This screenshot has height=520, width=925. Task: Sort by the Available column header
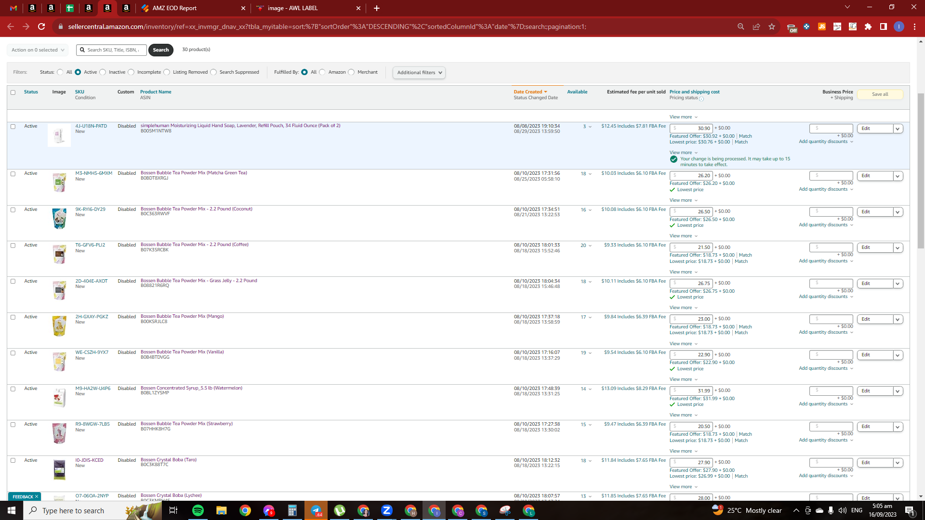(577, 92)
